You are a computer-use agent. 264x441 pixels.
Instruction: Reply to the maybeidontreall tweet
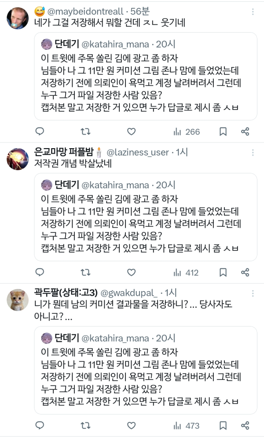(40, 131)
